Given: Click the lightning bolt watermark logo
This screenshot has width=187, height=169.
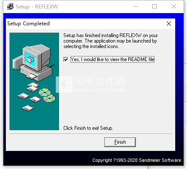Looking at the screenshot, I should [64, 84].
